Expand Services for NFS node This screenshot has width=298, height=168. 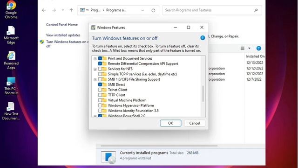(95, 69)
